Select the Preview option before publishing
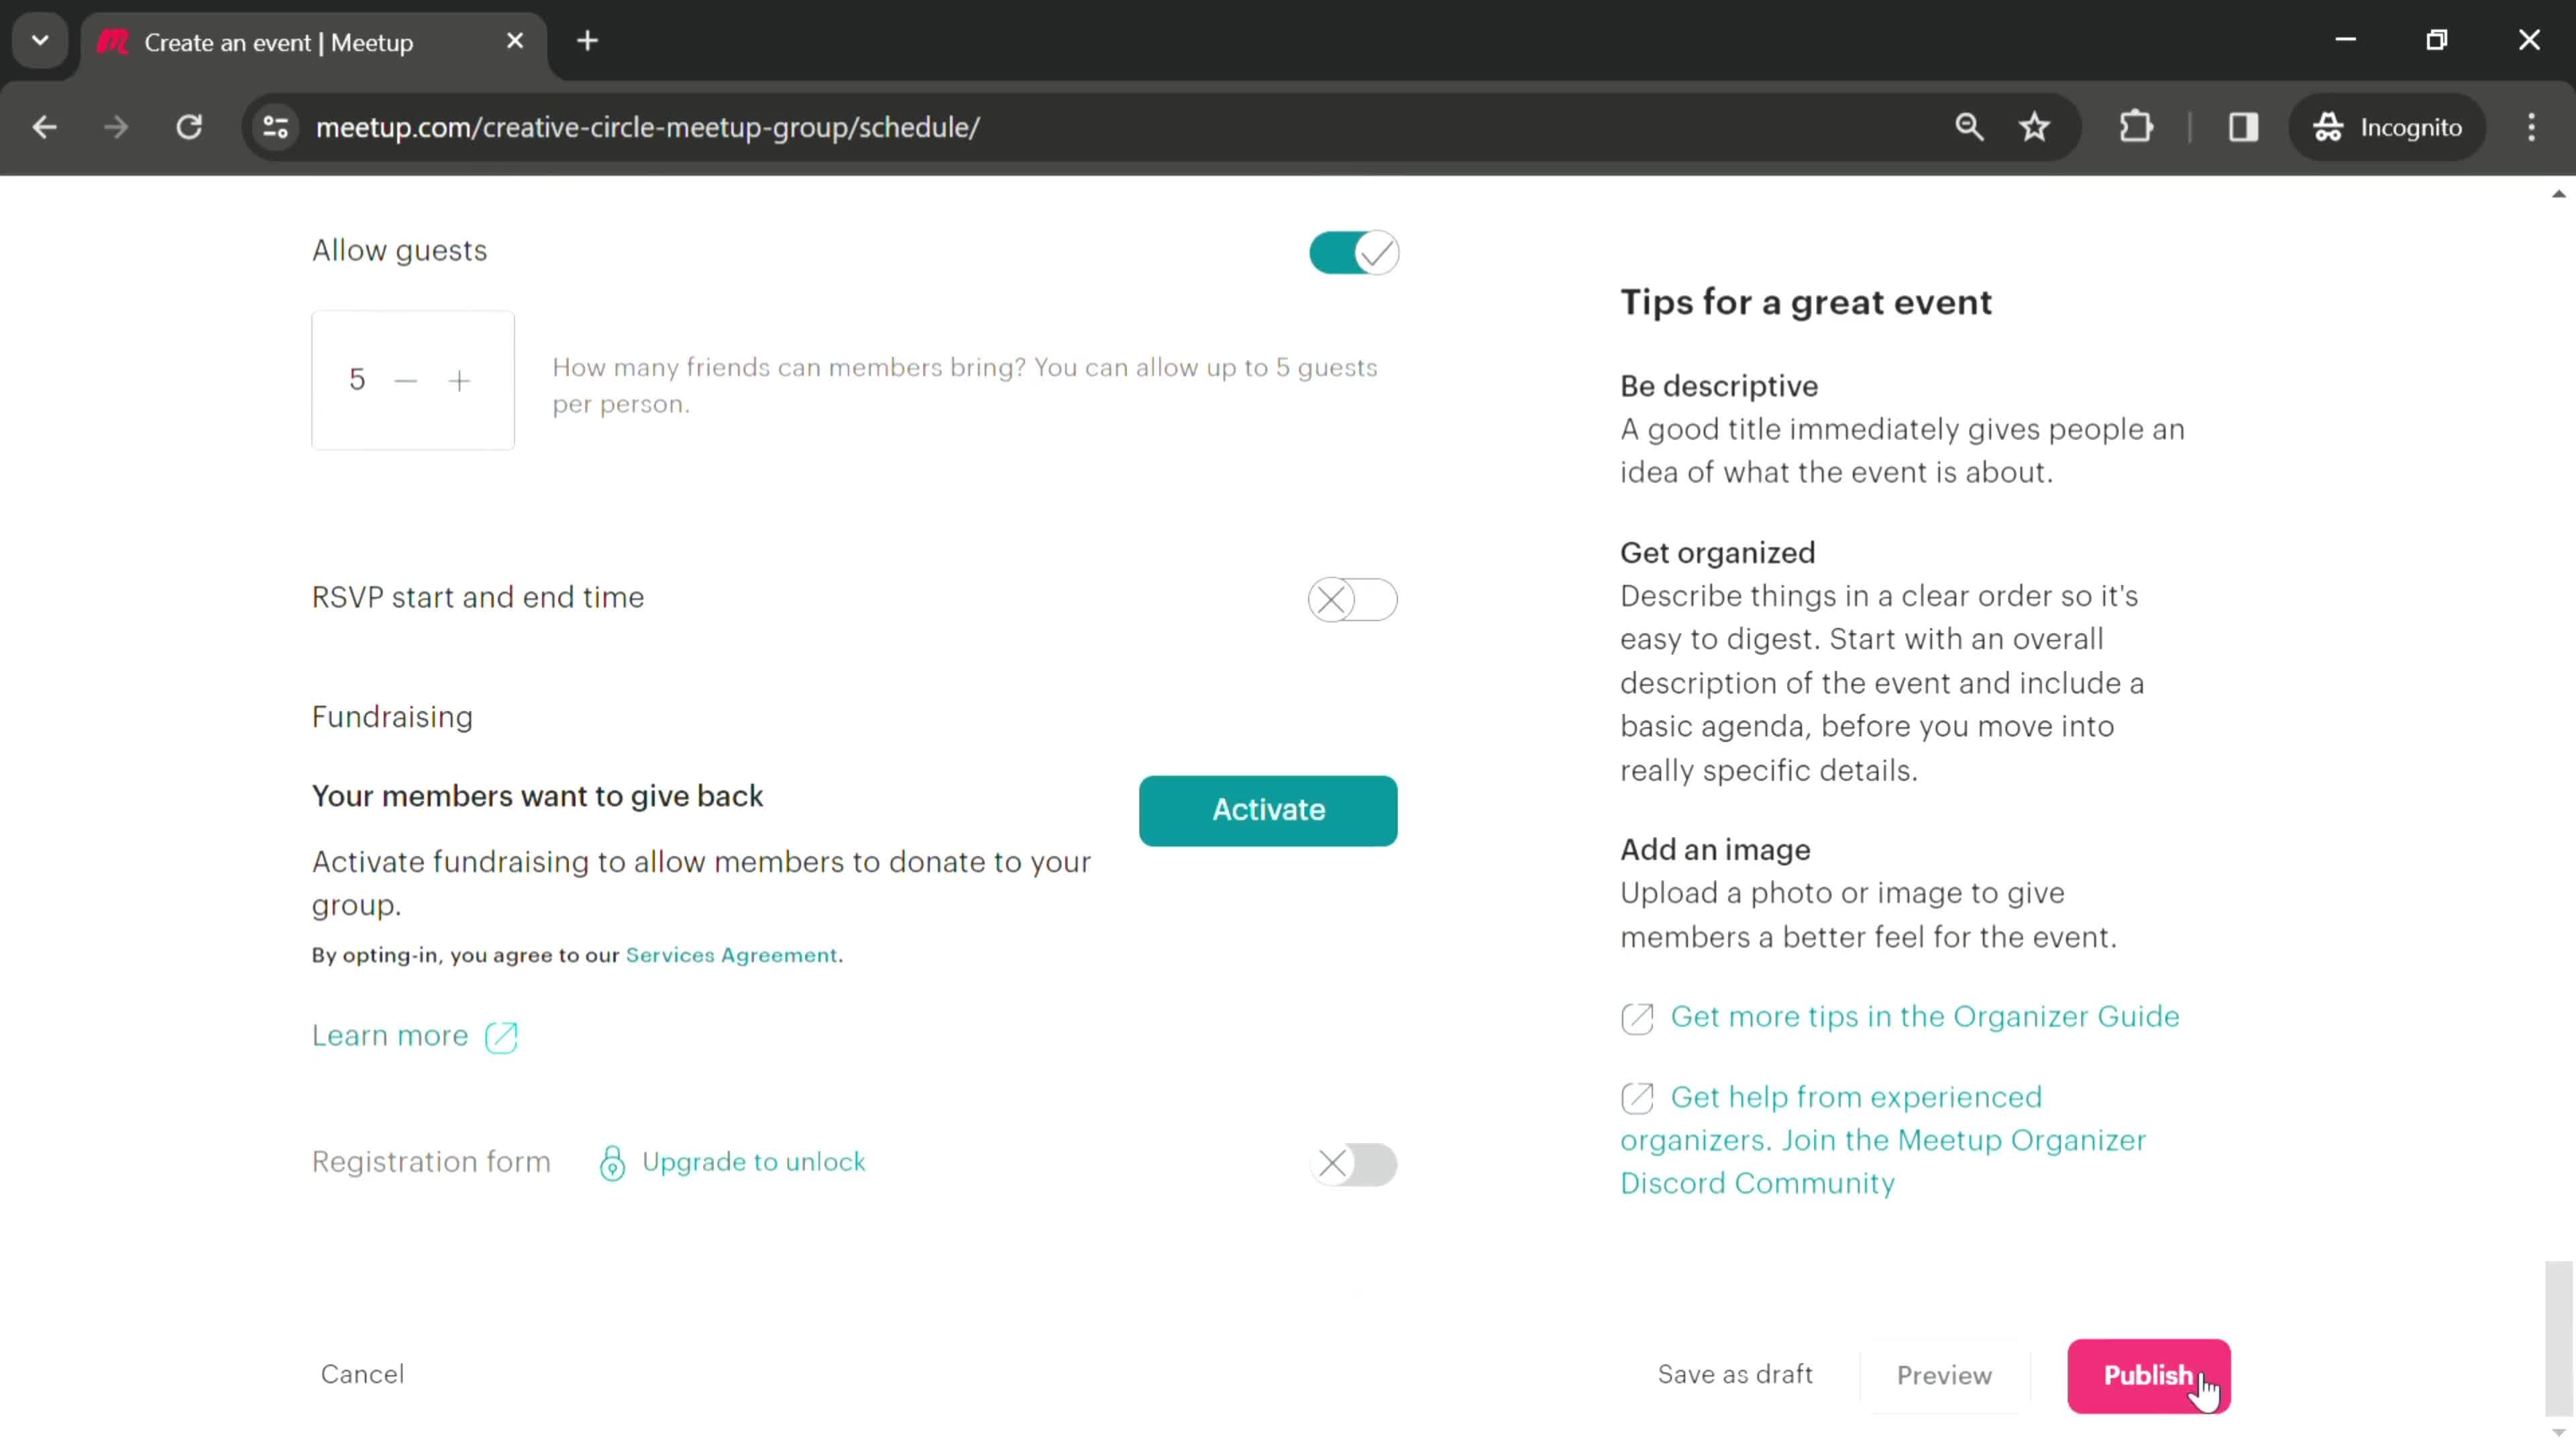 1943,1375
